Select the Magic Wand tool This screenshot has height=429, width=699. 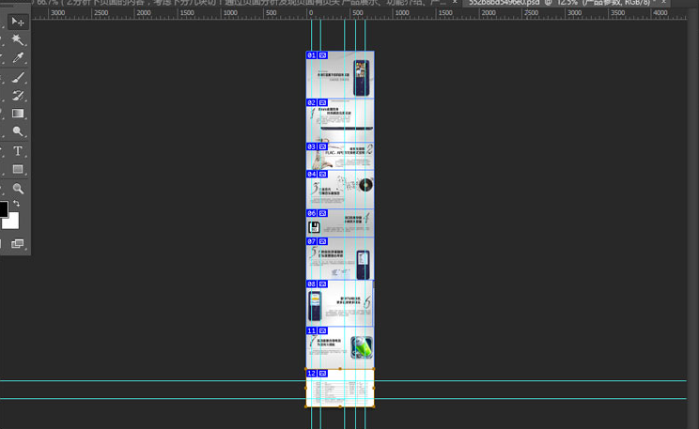(x=18, y=40)
